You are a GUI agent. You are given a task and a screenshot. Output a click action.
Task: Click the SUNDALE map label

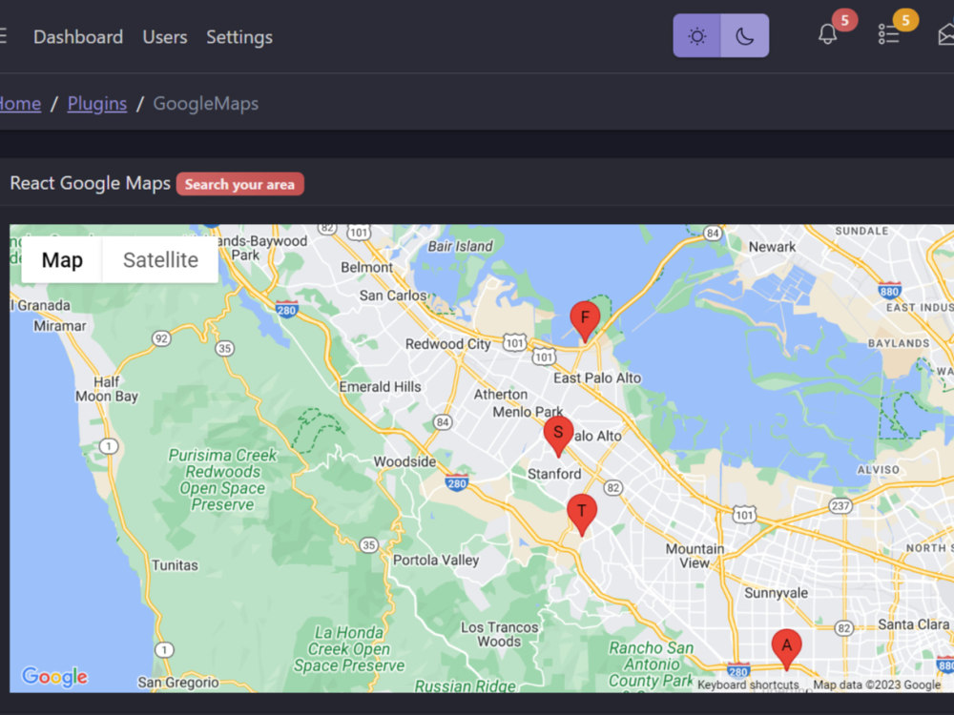(861, 231)
